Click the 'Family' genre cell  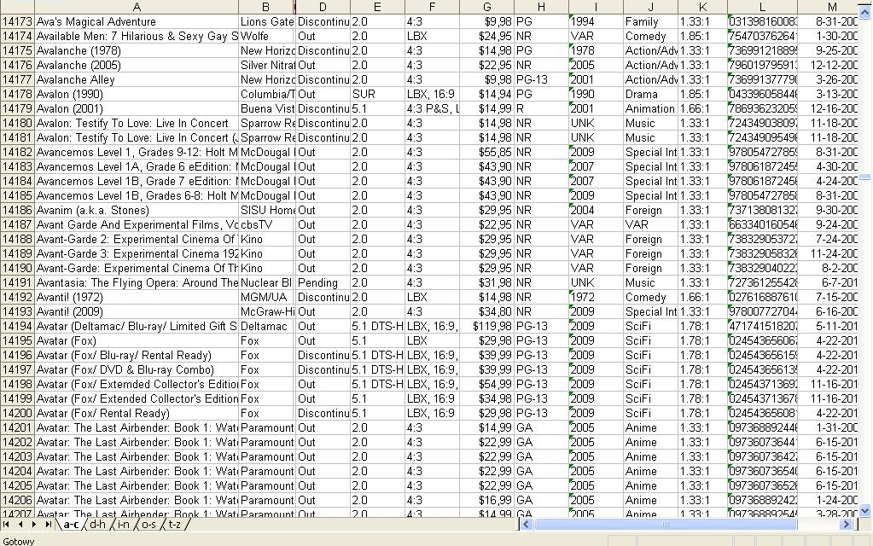650,21
